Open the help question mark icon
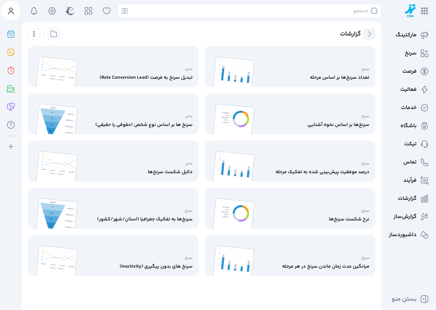This screenshot has height=310, width=436. 11,125
